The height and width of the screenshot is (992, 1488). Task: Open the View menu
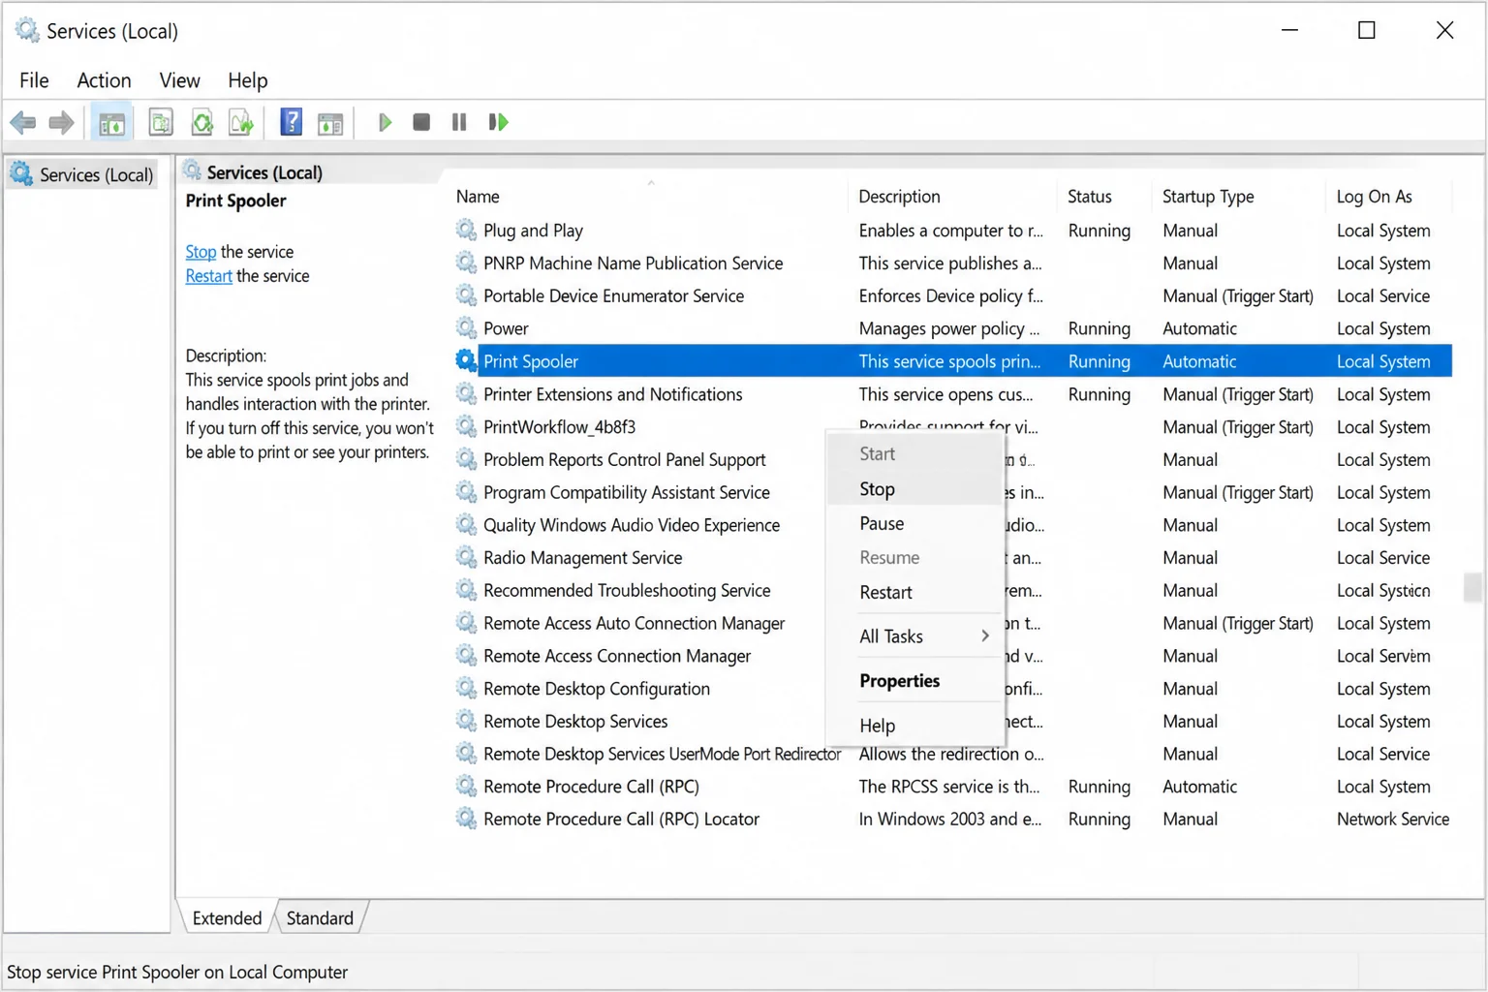pyautogui.click(x=179, y=80)
